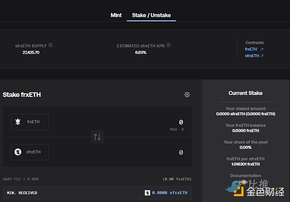290x202 pixels.
Task: Swap direction with the up-down arrows button
Action: tap(97, 137)
